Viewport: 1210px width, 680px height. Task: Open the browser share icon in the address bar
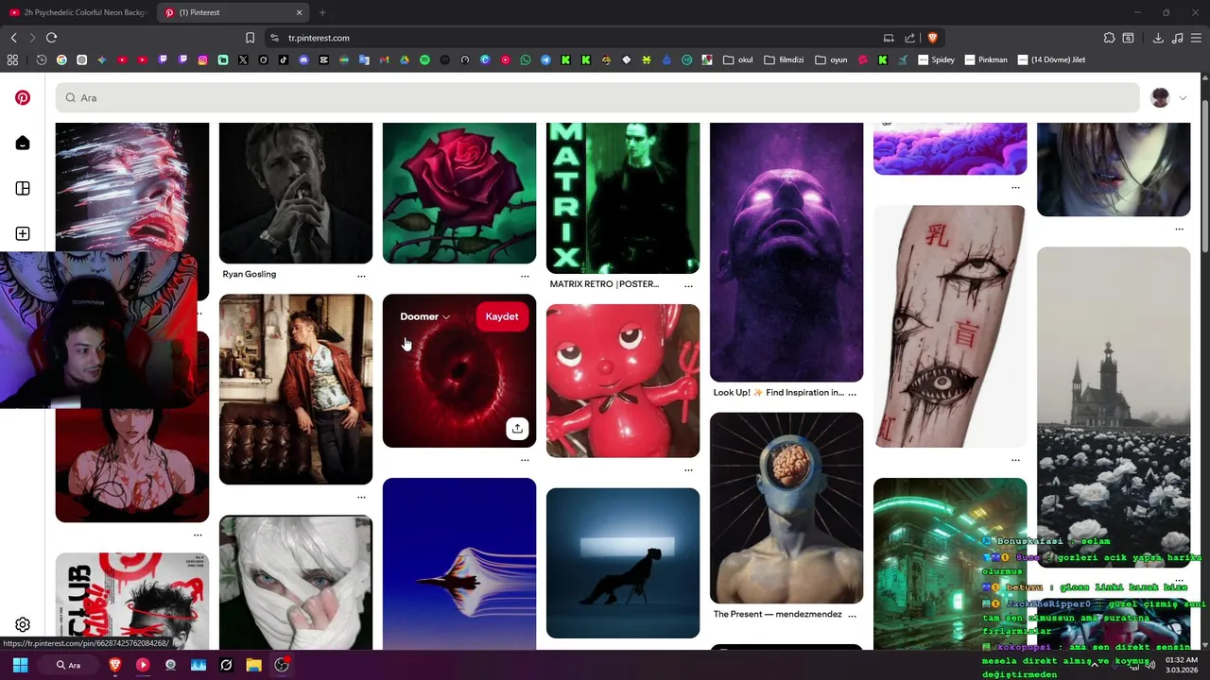point(909,38)
